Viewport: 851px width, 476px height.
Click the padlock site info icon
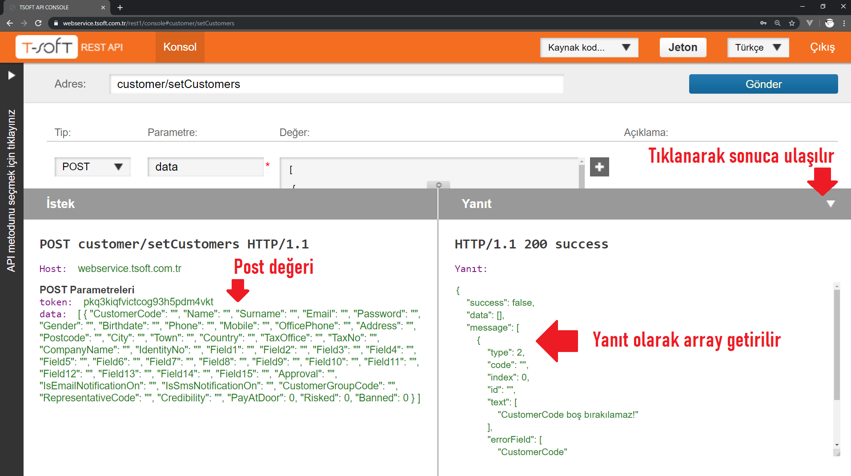[x=56, y=23]
